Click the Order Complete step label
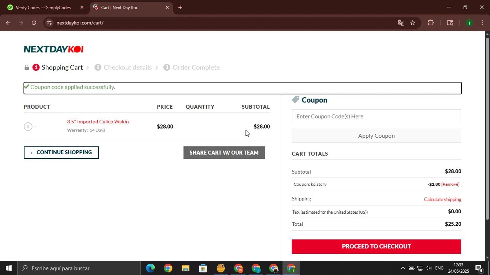Viewport: 490px width, 275px height. (196, 68)
